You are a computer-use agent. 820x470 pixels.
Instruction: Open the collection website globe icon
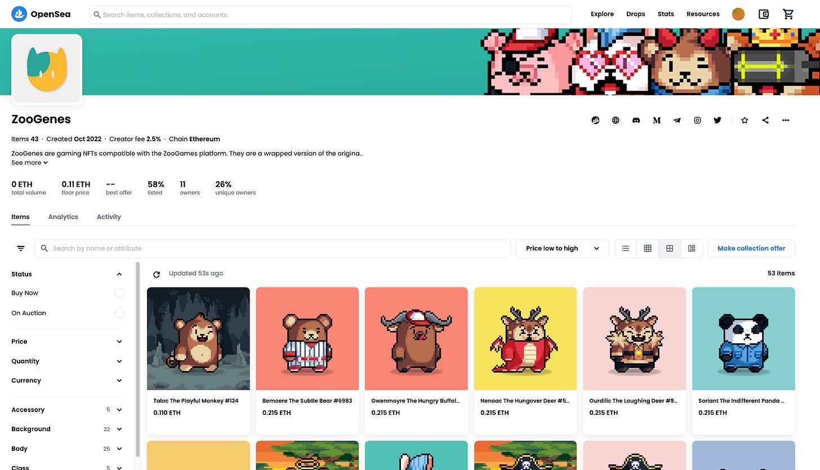pos(616,120)
